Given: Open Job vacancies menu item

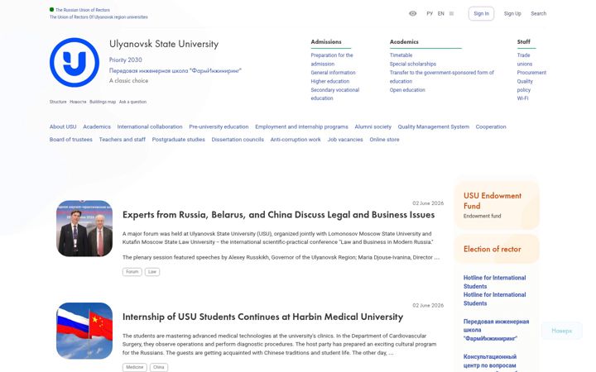Looking at the screenshot, I should 345,140.
